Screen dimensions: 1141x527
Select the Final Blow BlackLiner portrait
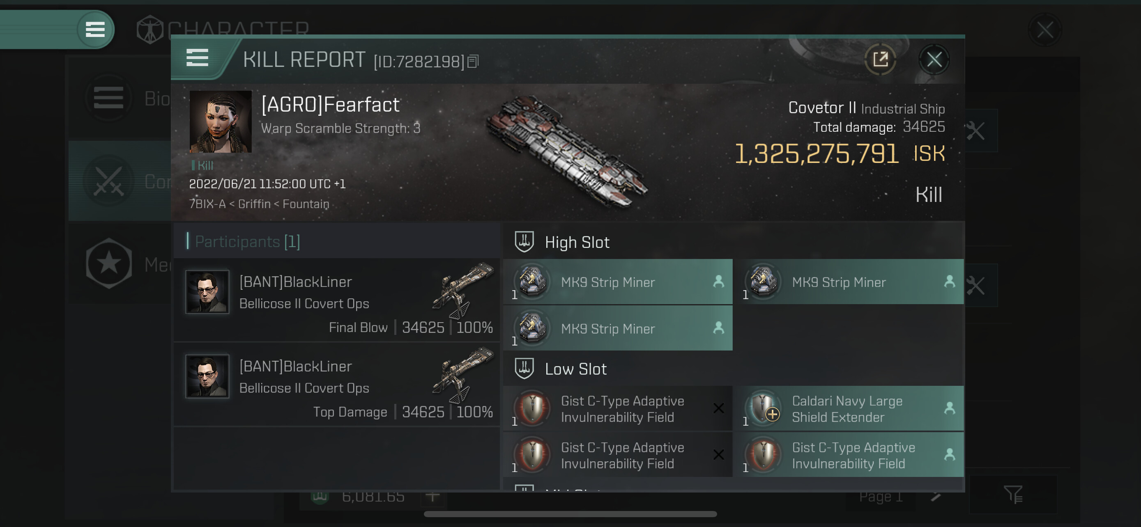207,292
